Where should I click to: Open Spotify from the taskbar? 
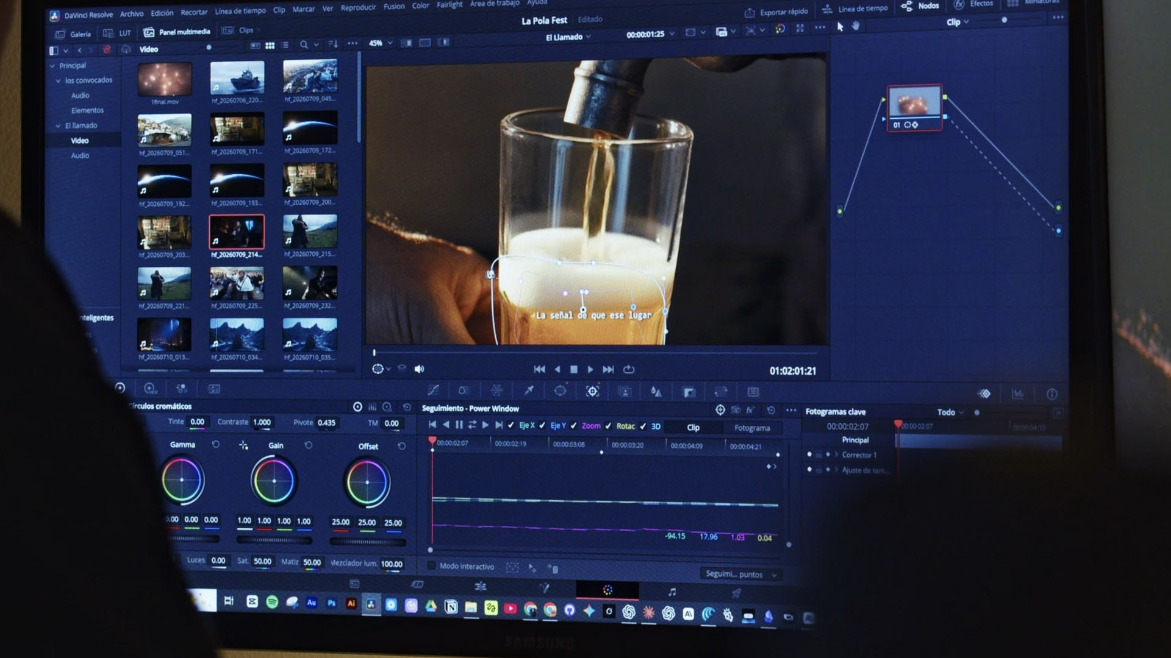[272, 602]
